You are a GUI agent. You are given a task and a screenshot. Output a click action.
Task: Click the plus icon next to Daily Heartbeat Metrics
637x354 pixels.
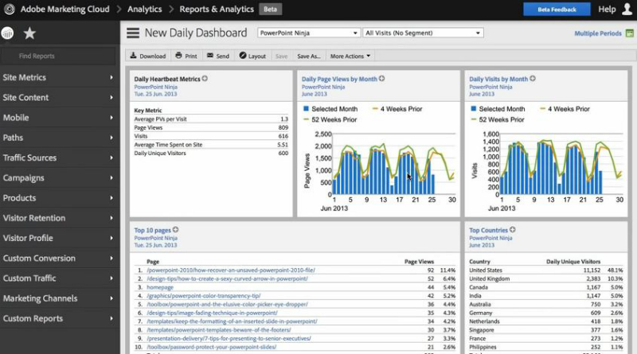tap(205, 79)
